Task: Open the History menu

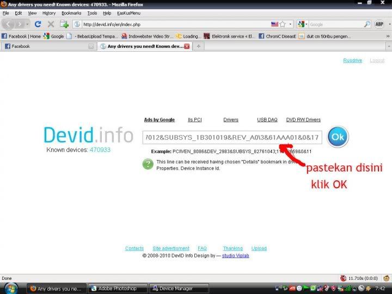Action: click(49, 13)
